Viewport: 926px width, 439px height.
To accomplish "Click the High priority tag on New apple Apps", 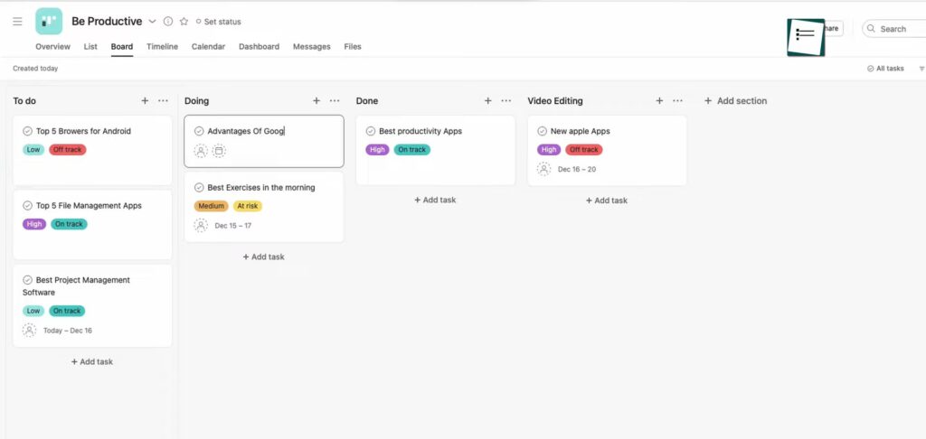I will pyautogui.click(x=548, y=150).
